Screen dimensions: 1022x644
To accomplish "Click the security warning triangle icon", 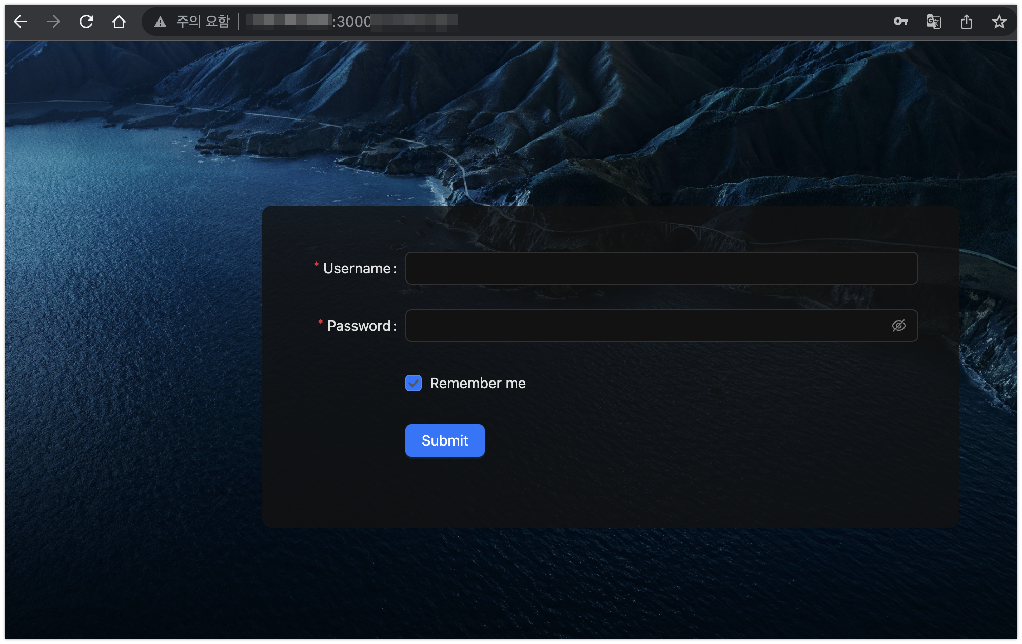I will [160, 22].
